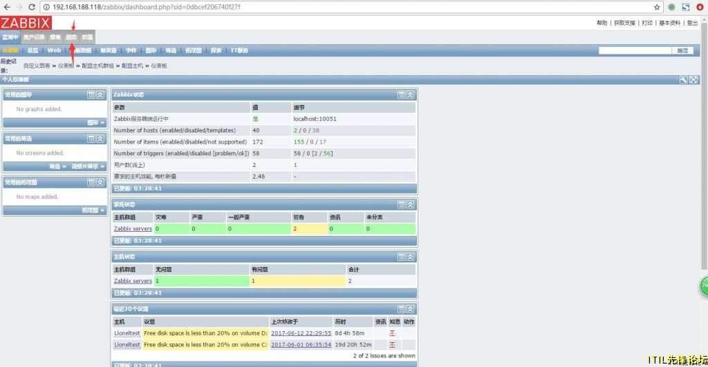Click the 获取支援 support link
Viewport: 708px width, 367px height.
pos(624,23)
